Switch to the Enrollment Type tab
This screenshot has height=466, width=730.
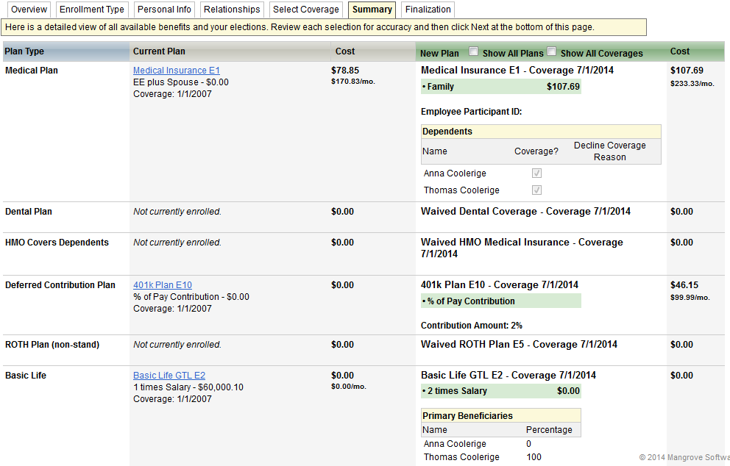click(x=92, y=10)
